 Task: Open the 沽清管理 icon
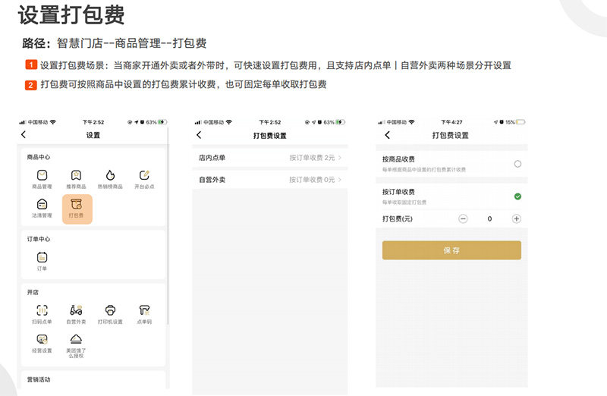click(x=42, y=204)
